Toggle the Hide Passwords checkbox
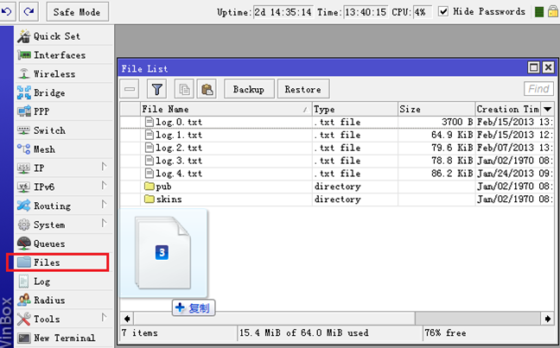 444,12
